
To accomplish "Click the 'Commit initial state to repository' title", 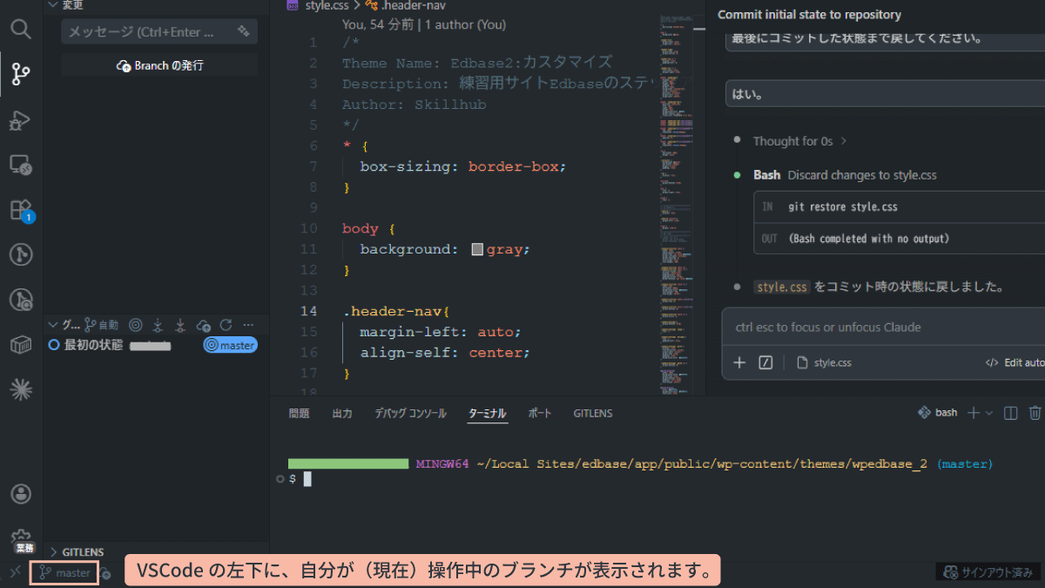I will coord(809,15).
